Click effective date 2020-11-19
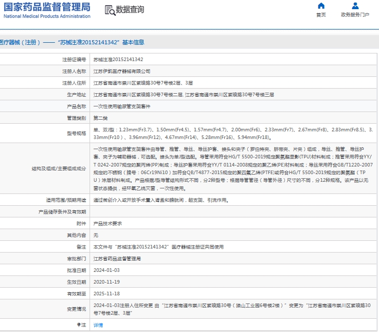The width and height of the screenshot is (379, 333). click(x=107, y=282)
